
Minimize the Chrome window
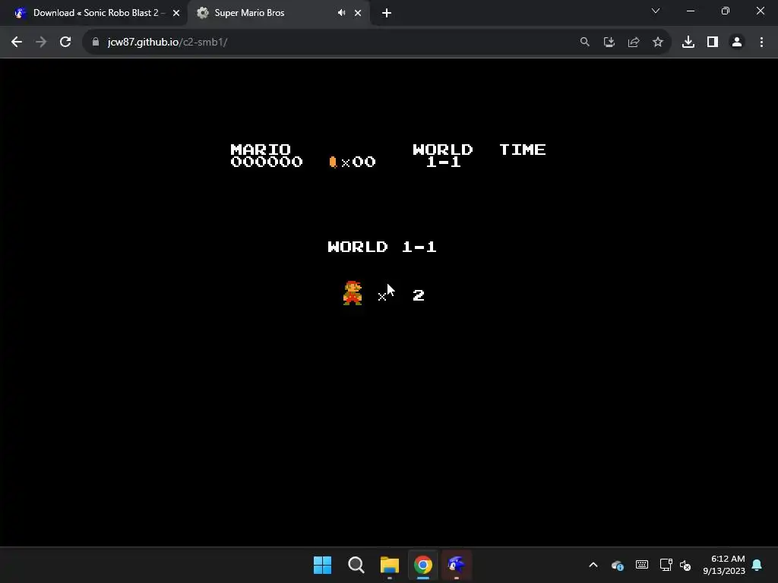(690, 11)
